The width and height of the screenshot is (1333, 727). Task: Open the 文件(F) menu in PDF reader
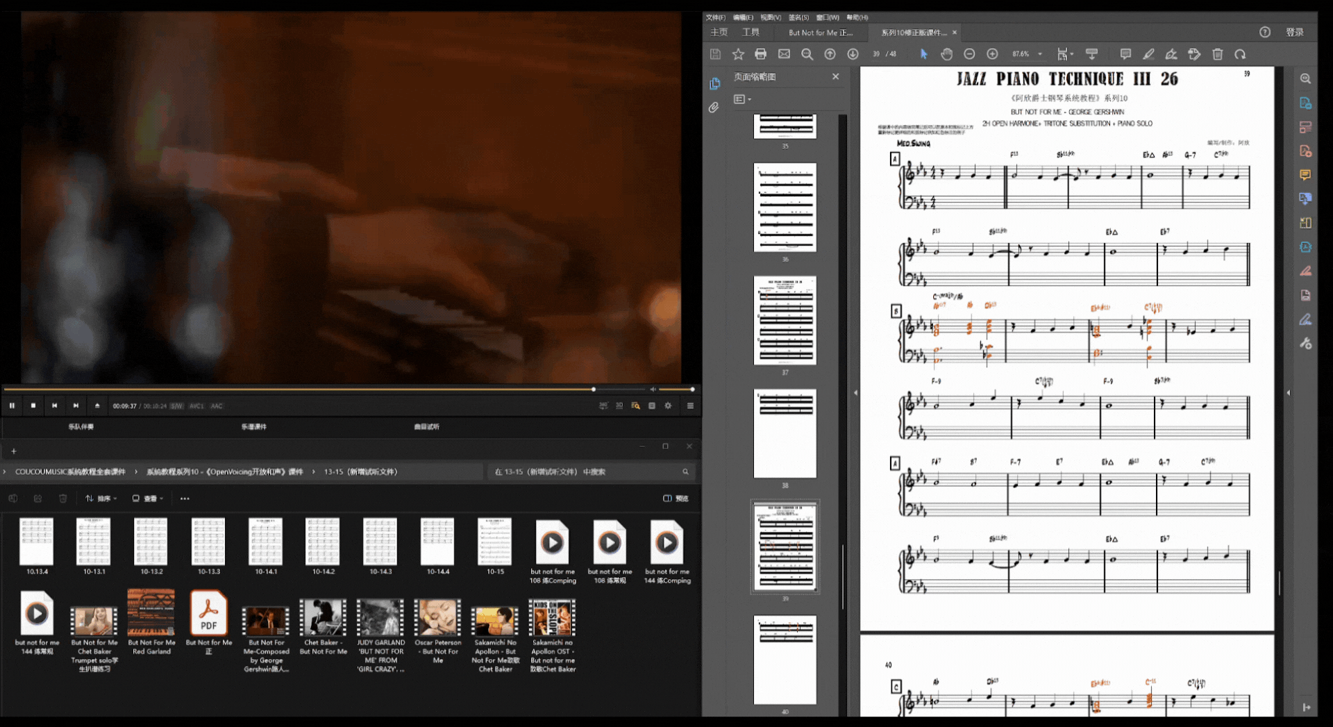715,17
